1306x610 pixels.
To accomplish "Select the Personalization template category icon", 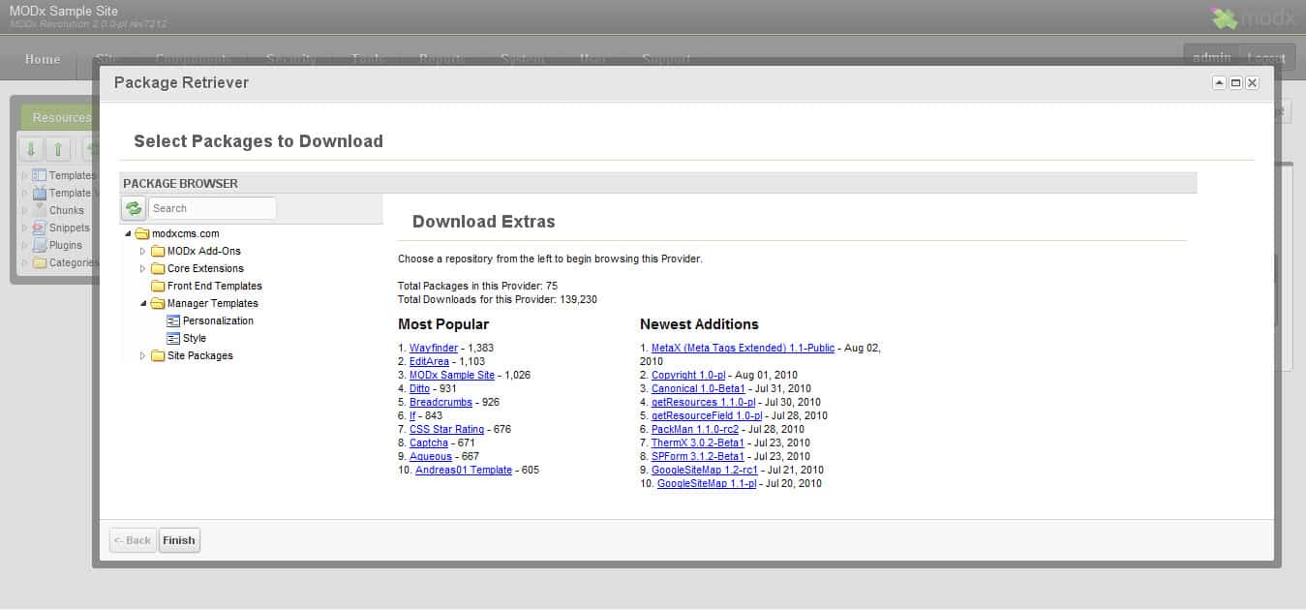I will pos(173,320).
